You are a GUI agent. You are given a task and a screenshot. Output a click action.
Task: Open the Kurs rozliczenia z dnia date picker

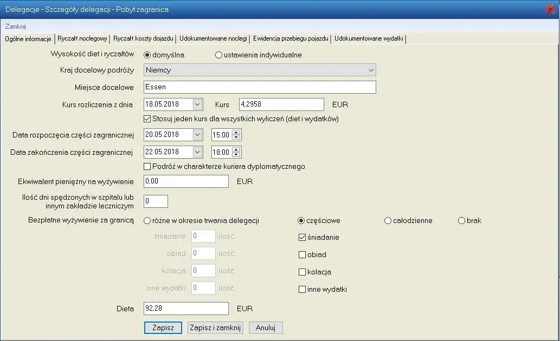coord(197,104)
